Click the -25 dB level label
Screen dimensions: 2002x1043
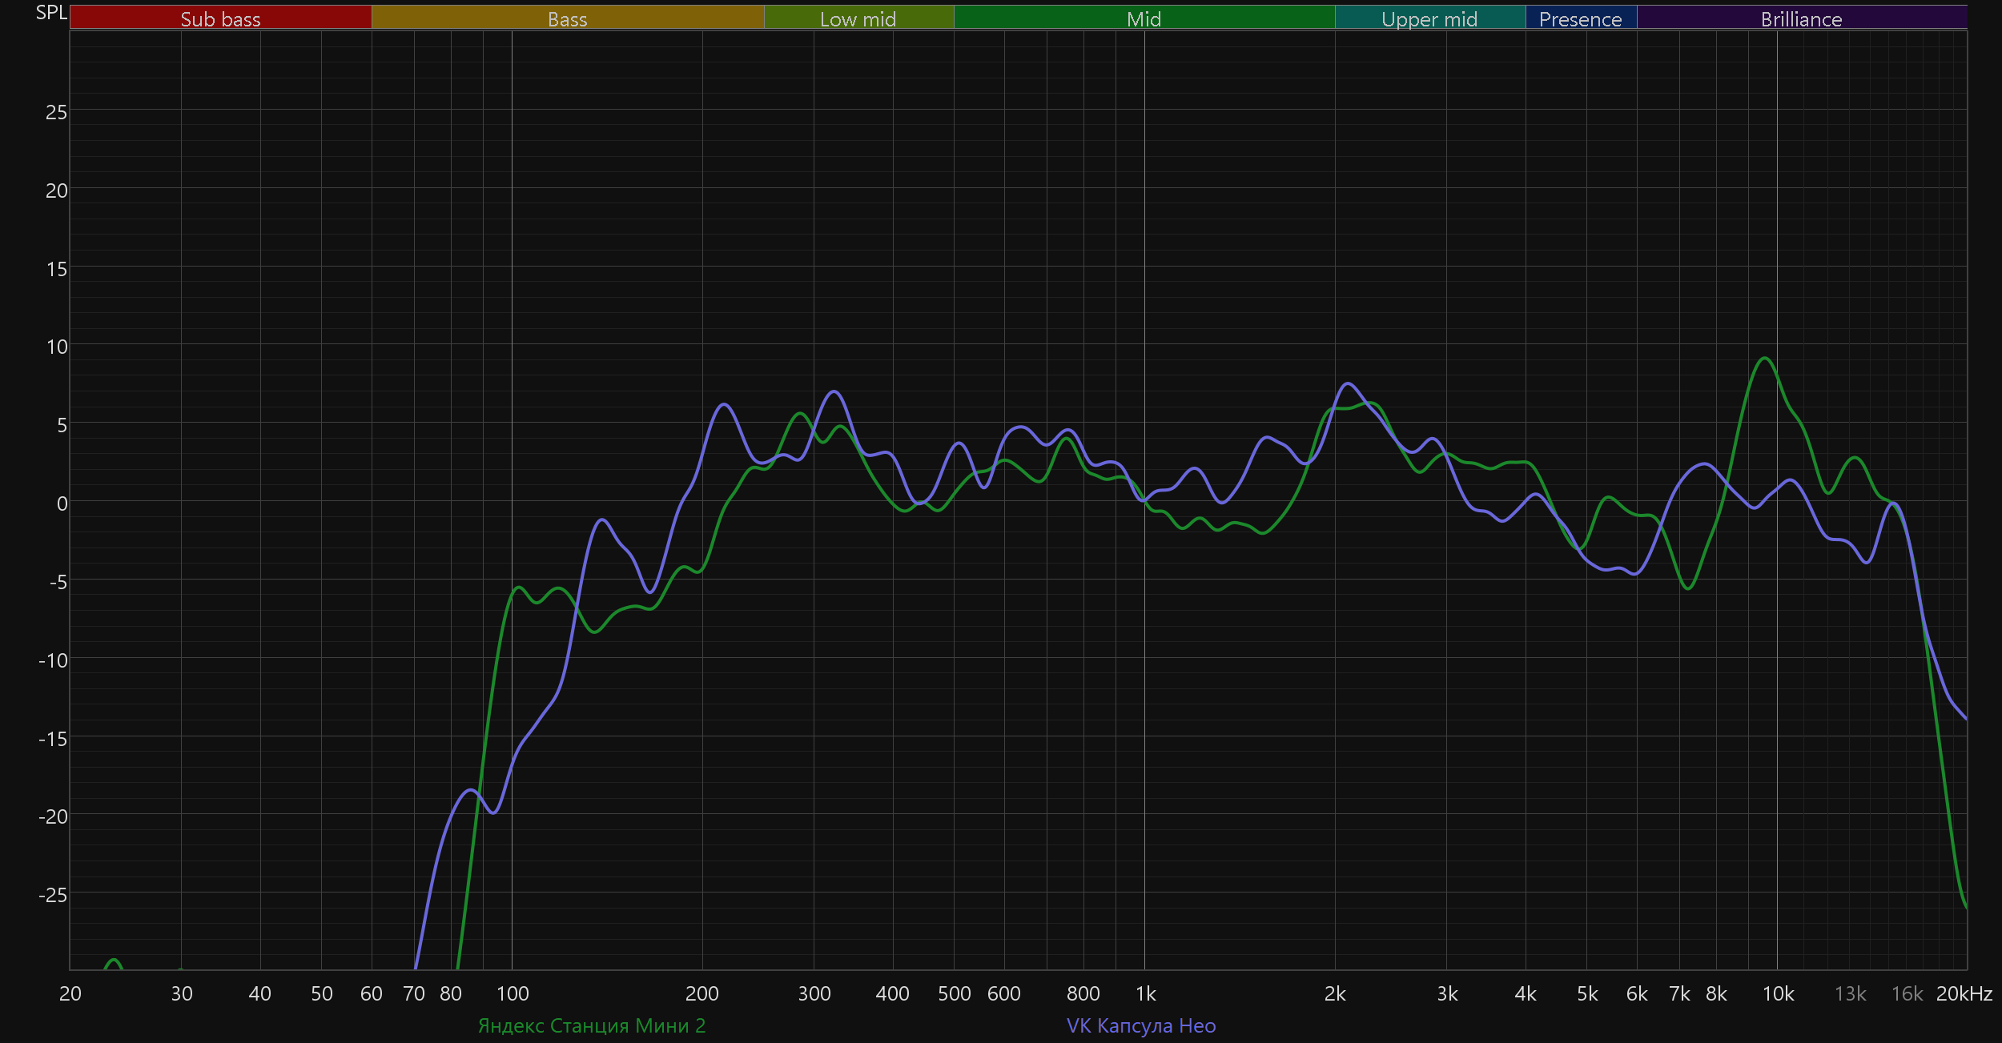(x=53, y=894)
